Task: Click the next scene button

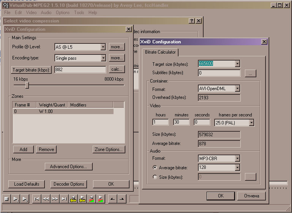Action: pos(101,199)
